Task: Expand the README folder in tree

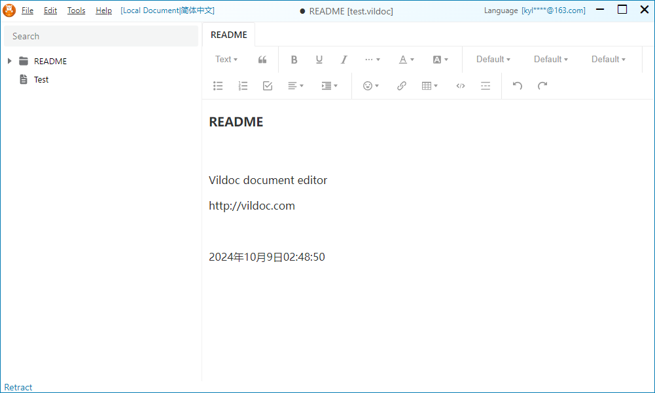Action: pyautogui.click(x=9, y=61)
